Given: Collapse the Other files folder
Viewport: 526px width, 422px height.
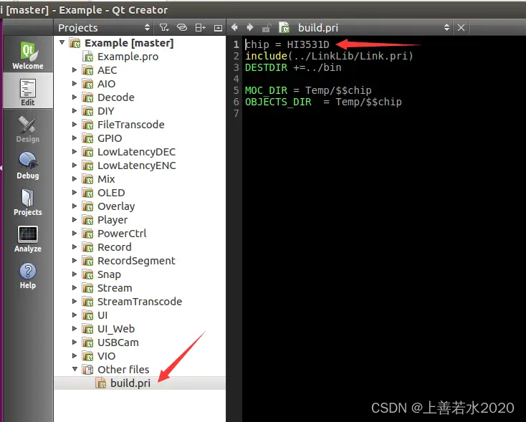Looking at the screenshot, I should (x=75, y=369).
